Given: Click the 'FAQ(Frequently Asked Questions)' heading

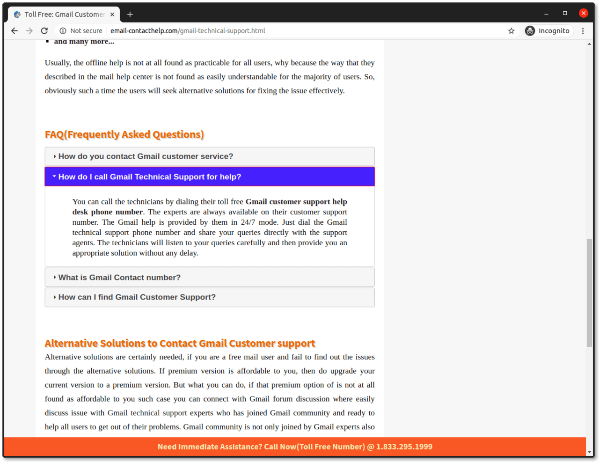Looking at the screenshot, I should pyautogui.click(x=124, y=135).
